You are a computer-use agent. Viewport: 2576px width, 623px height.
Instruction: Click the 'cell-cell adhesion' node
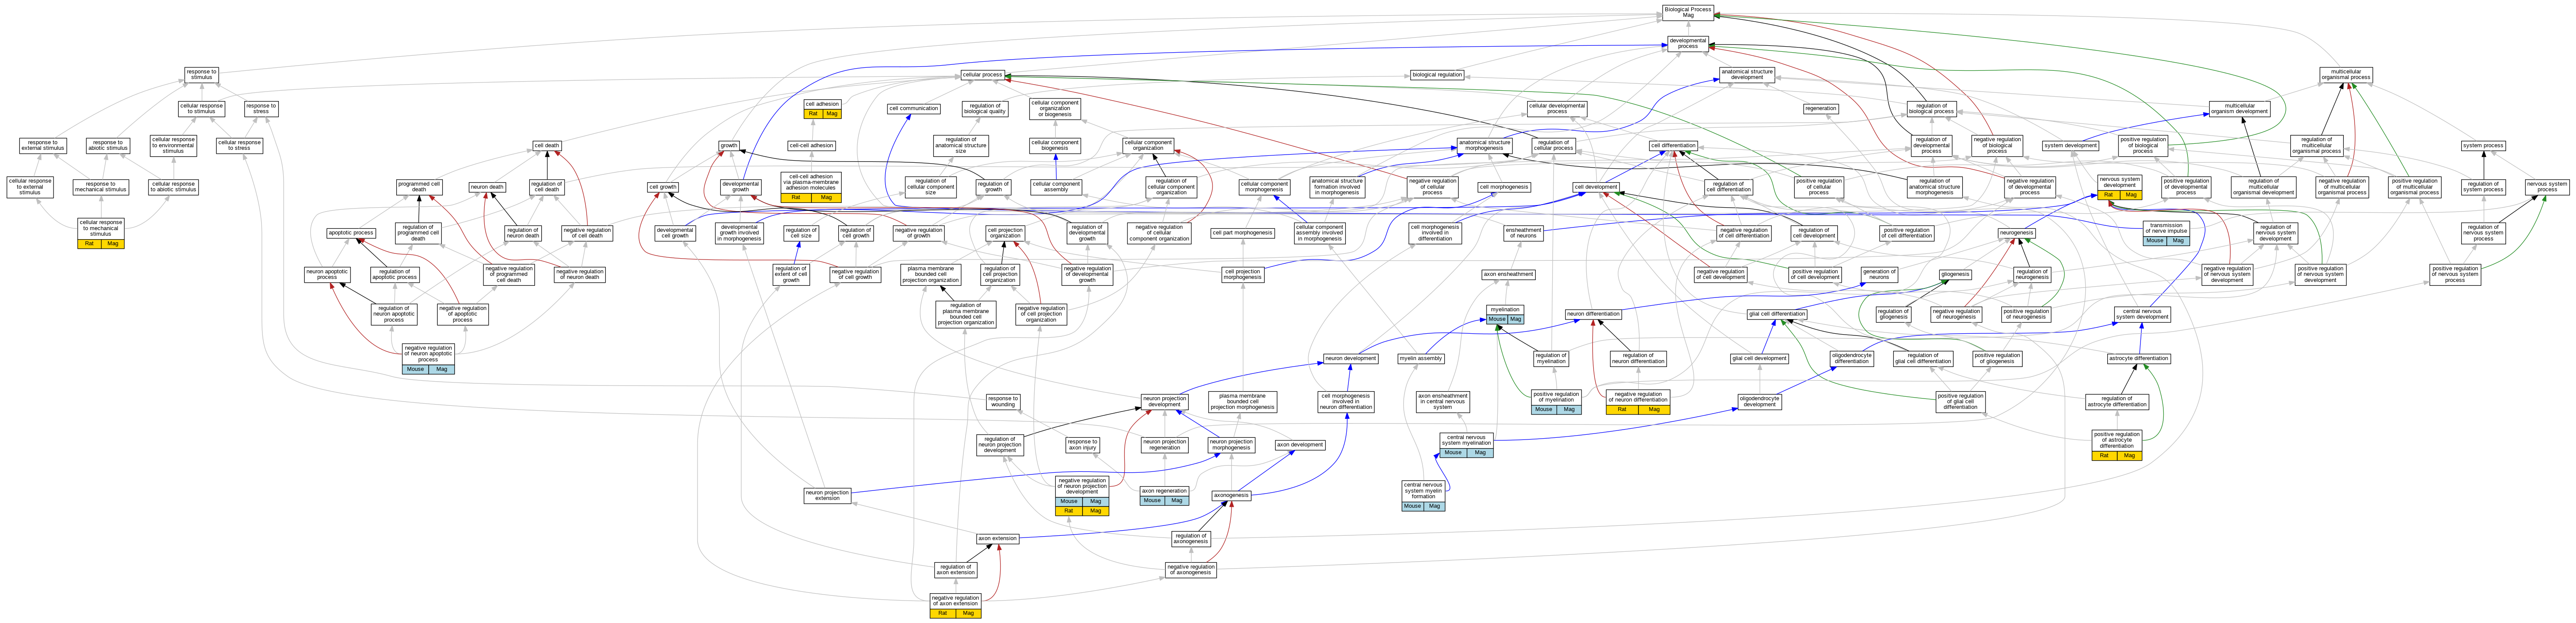click(x=811, y=146)
